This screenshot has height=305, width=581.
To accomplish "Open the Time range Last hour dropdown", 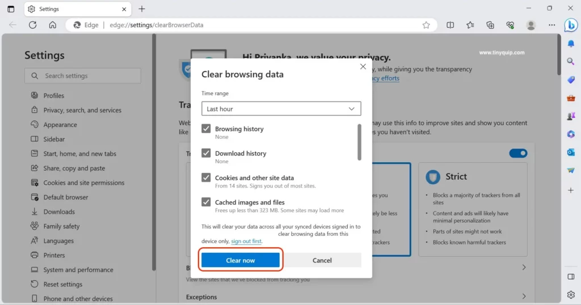I will (x=281, y=109).
